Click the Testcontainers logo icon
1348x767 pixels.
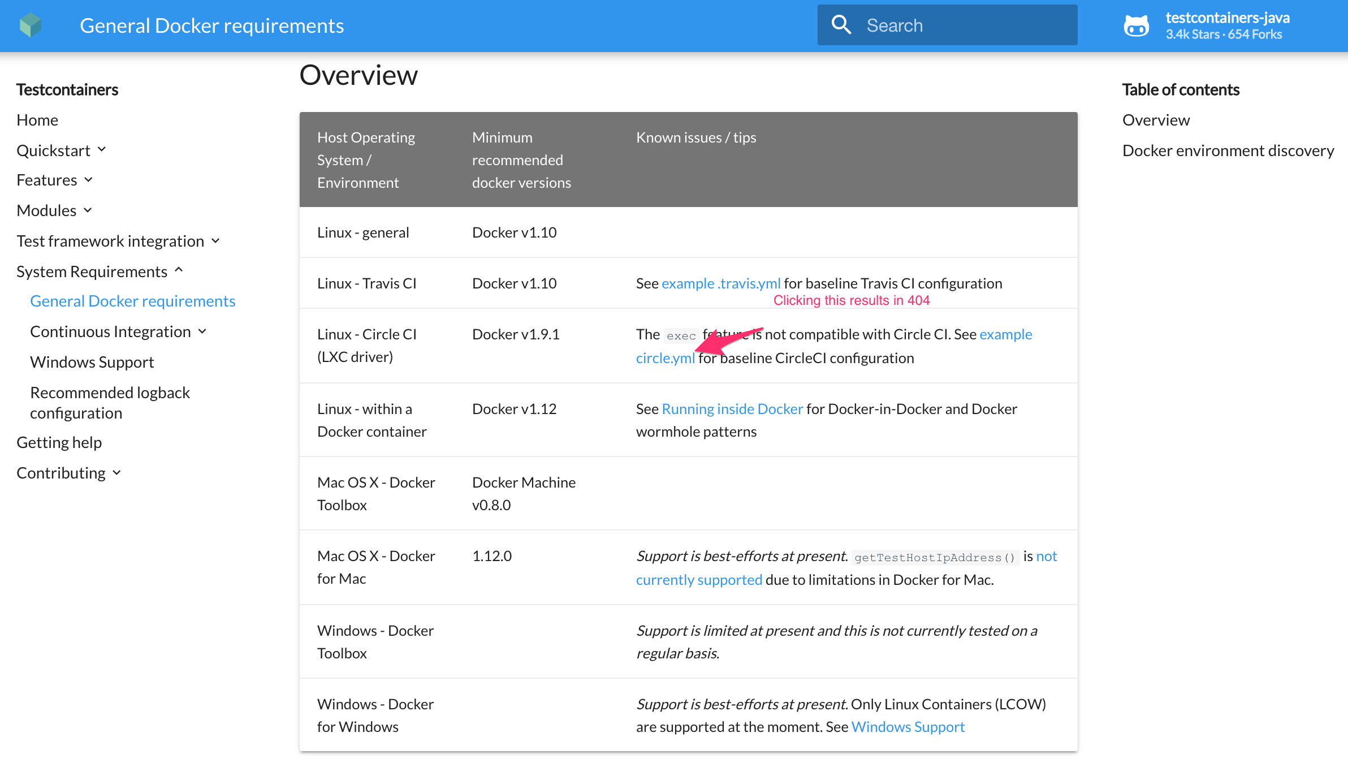pyautogui.click(x=32, y=25)
